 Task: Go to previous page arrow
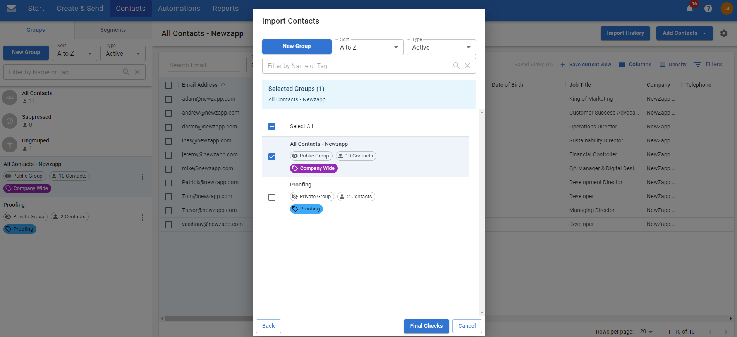pyautogui.click(x=710, y=332)
